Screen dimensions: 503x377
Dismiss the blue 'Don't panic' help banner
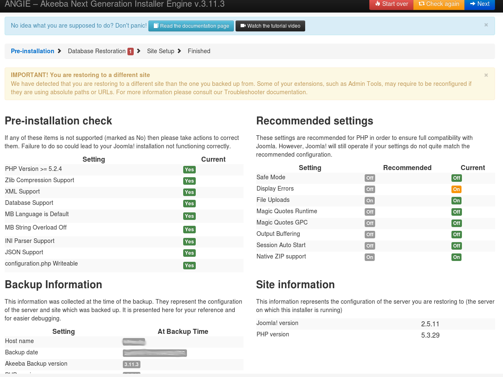(486, 25)
